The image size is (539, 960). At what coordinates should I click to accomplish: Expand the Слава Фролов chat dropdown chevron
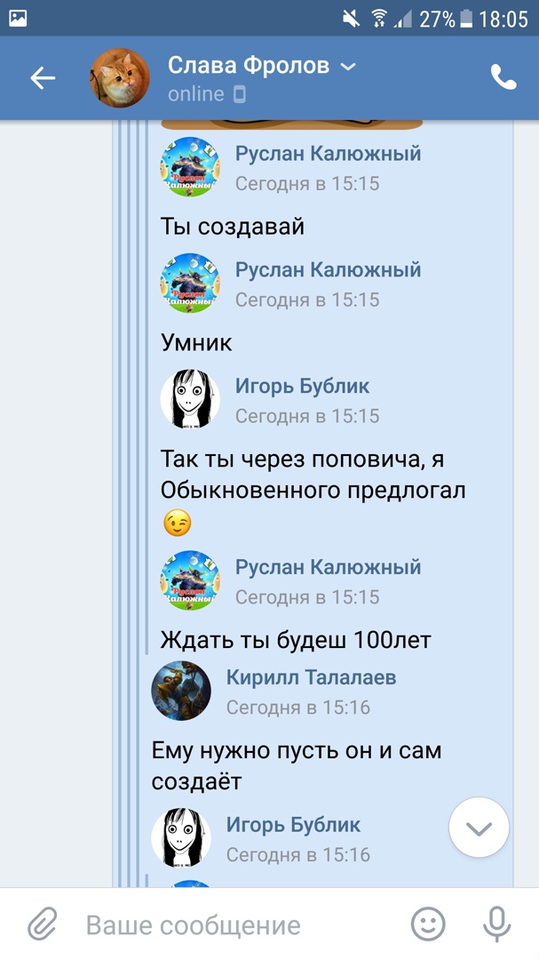(x=347, y=67)
